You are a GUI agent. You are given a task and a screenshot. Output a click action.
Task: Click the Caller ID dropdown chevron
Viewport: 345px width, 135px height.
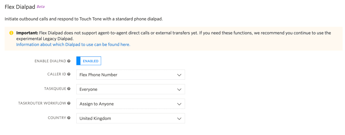(179, 75)
